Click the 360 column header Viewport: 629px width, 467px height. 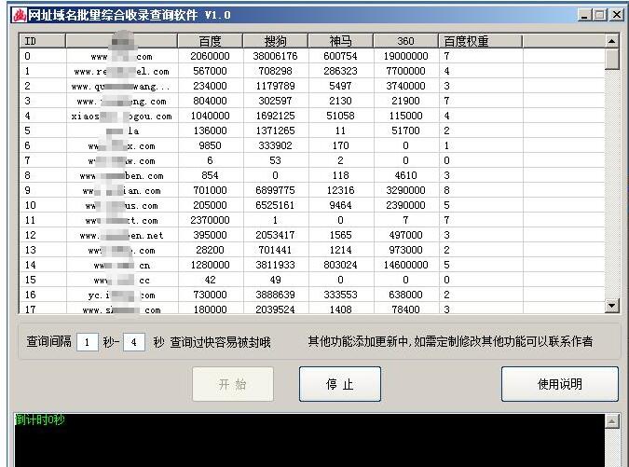(x=405, y=41)
